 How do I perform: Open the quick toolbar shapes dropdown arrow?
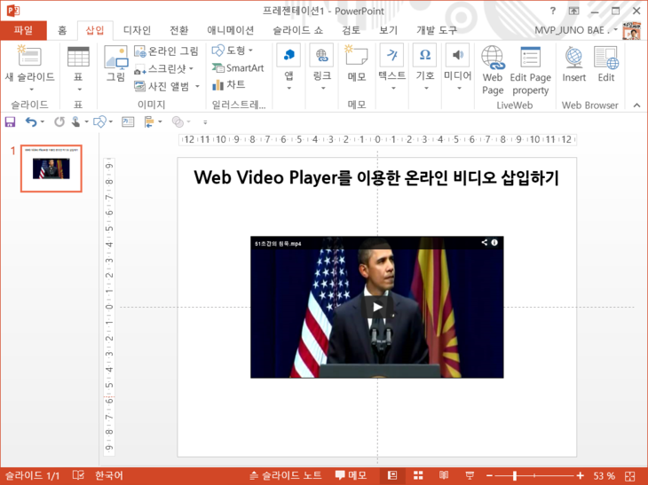111,121
